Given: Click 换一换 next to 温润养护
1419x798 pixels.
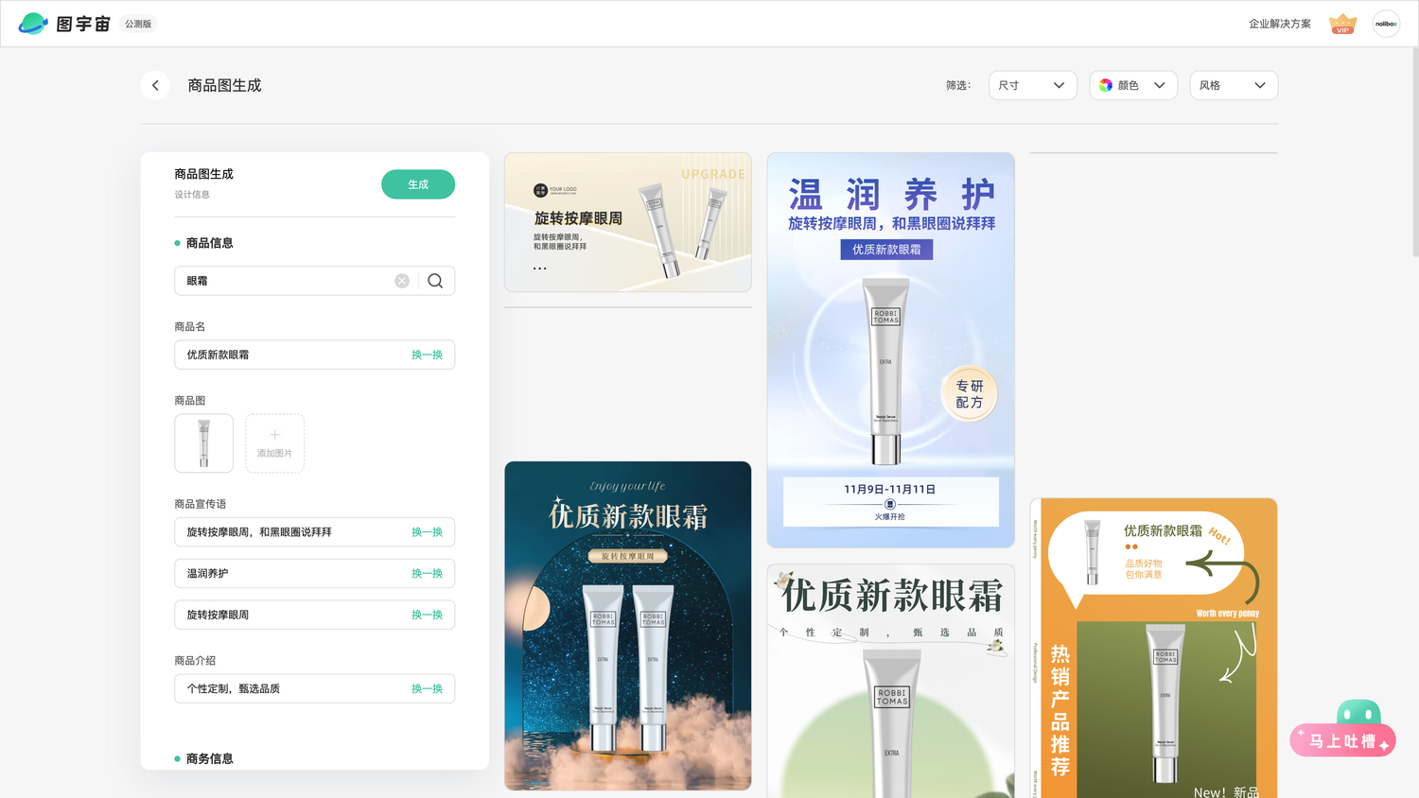Looking at the screenshot, I should [x=427, y=574].
